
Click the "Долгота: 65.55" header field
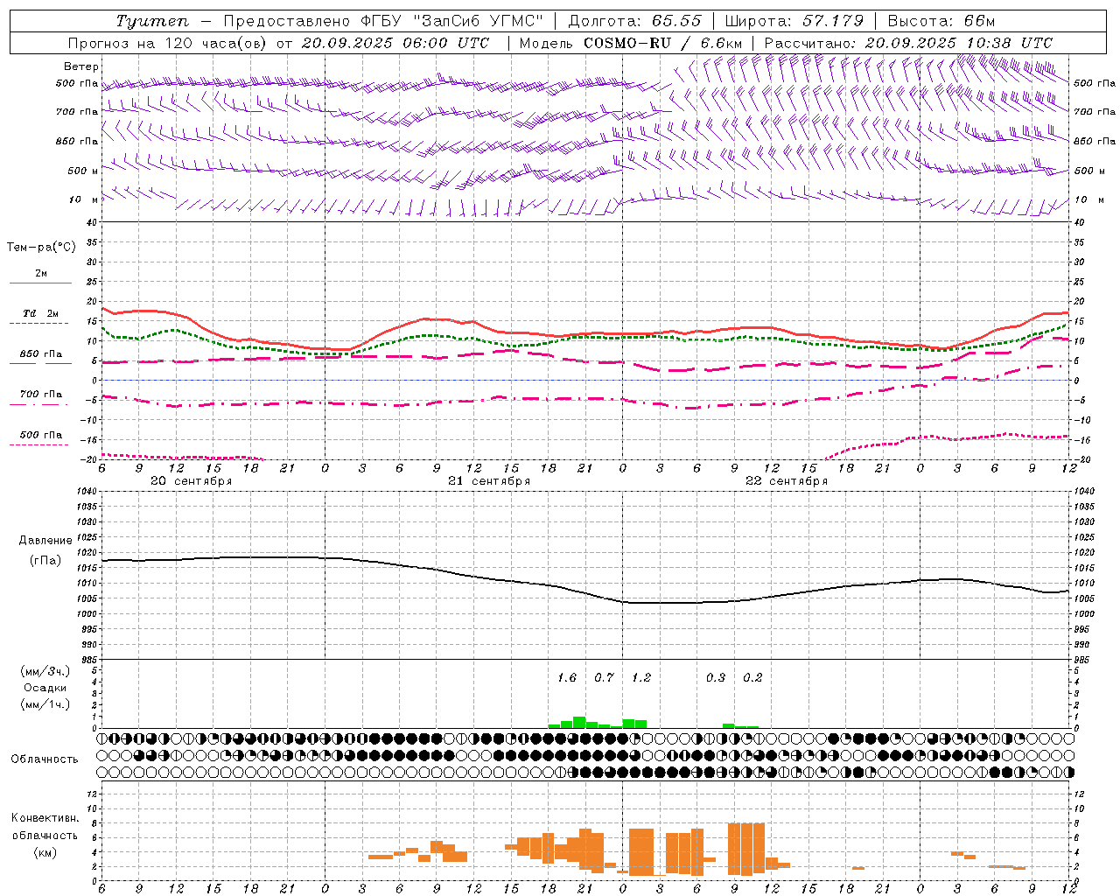634,21
